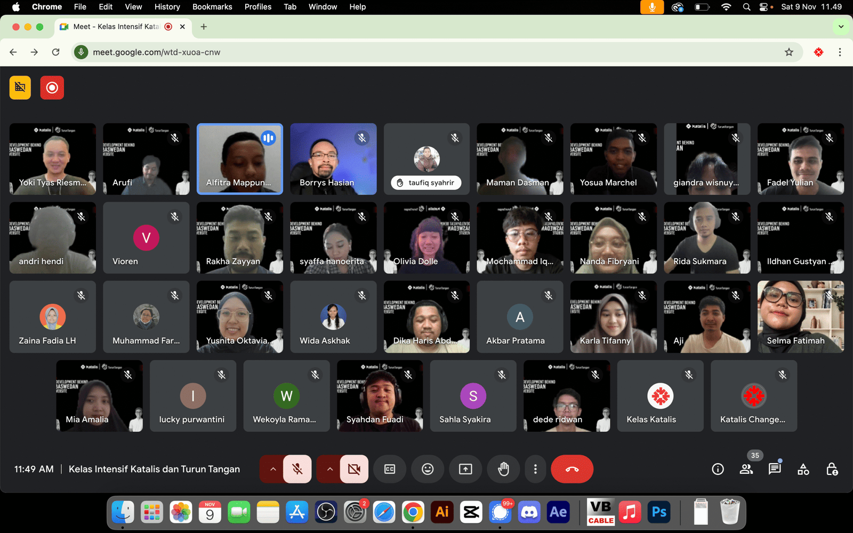Open the Bookmarks menu in menu bar
The image size is (853, 533).
[212, 7]
